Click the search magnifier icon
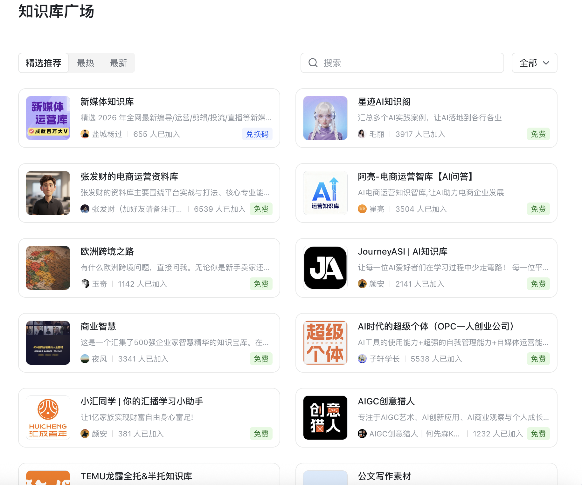 313,63
